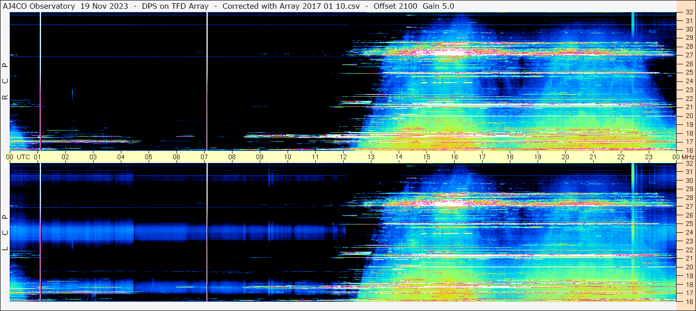
Task: Click the 11 hour label on time axis
Action: click(315, 157)
